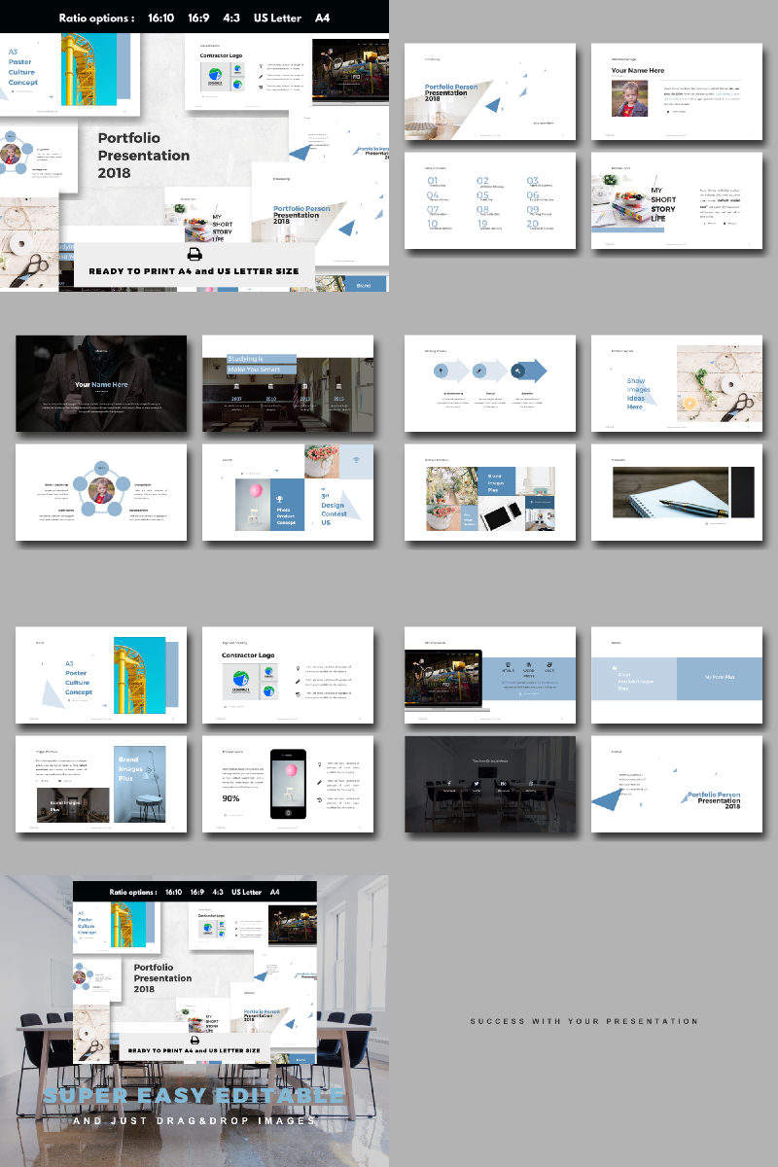Select the HTML5 icon on the laptop mockup slide

508,664
